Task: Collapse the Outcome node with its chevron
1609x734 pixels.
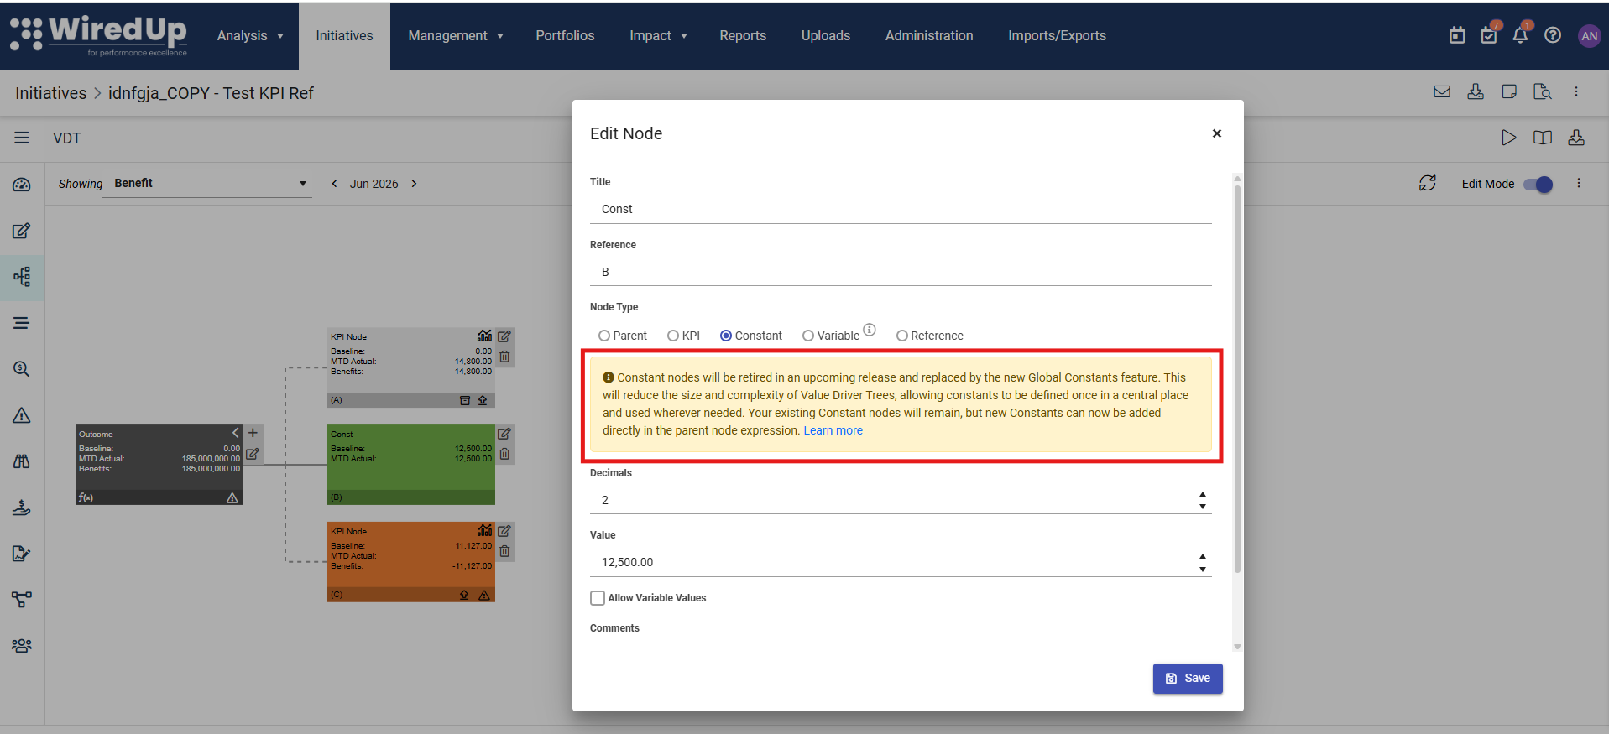Action: [x=235, y=433]
